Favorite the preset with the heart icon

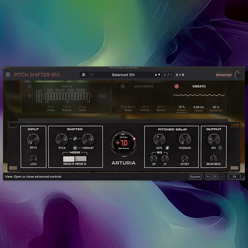pyautogui.click(x=91, y=74)
